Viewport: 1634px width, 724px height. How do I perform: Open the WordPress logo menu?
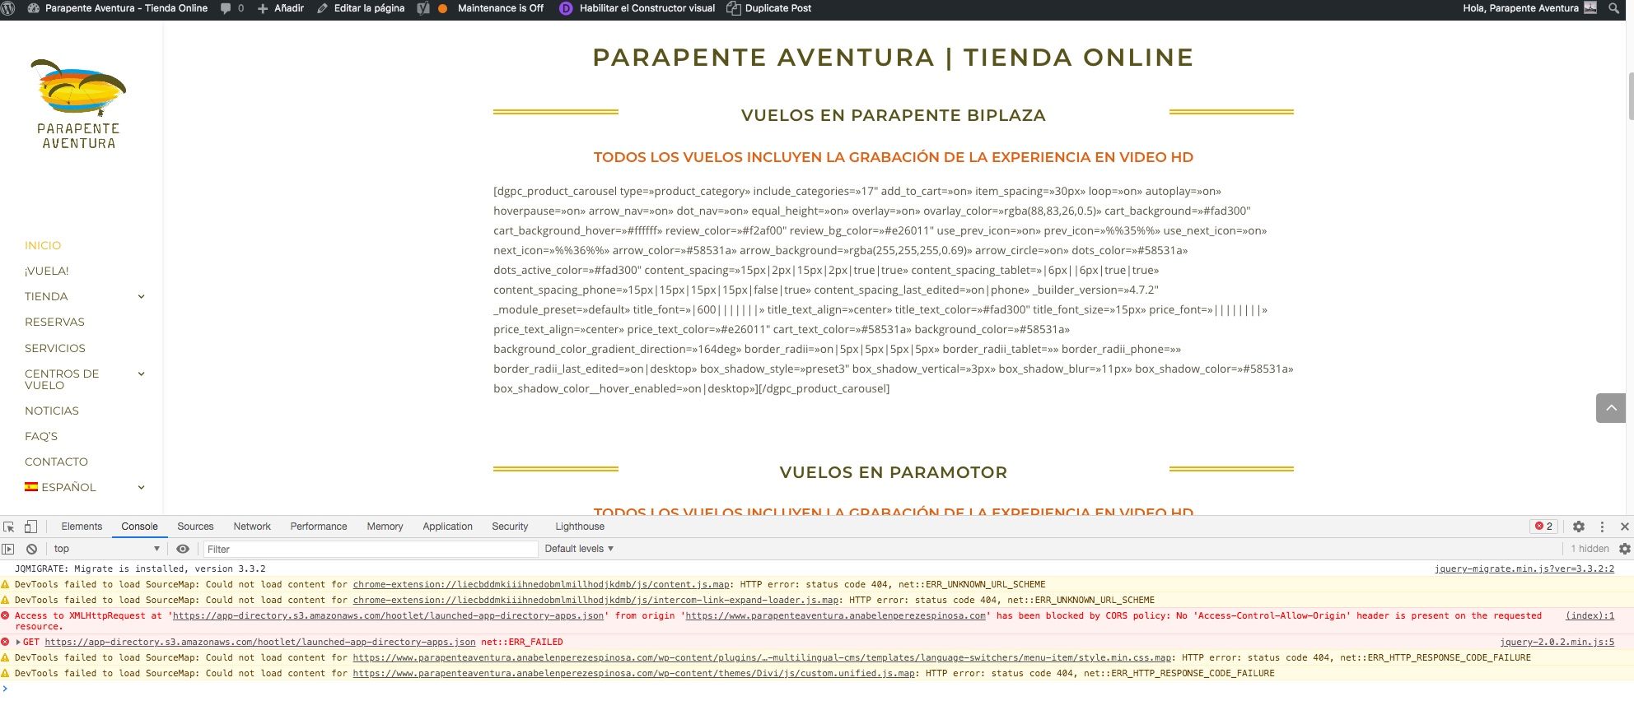pyautogui.click(x=8, y=8)
